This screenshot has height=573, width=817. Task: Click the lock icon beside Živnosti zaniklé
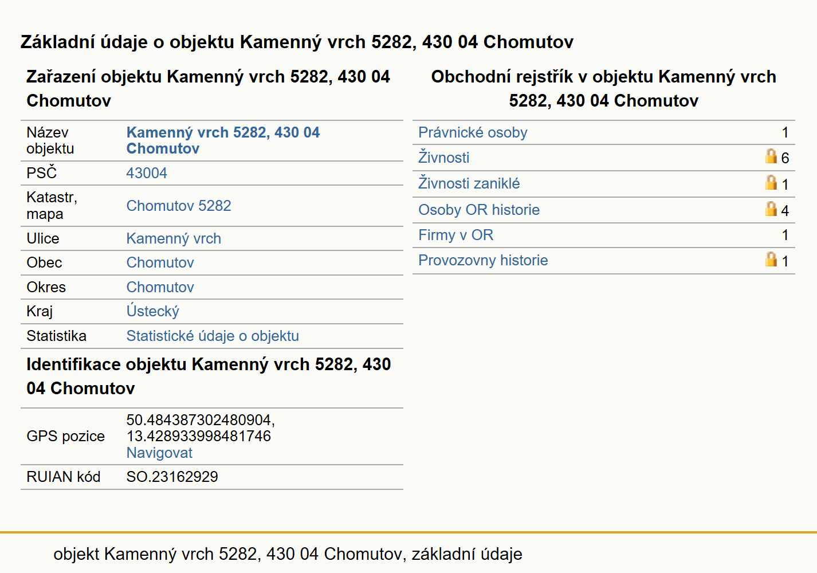point(771,182)
